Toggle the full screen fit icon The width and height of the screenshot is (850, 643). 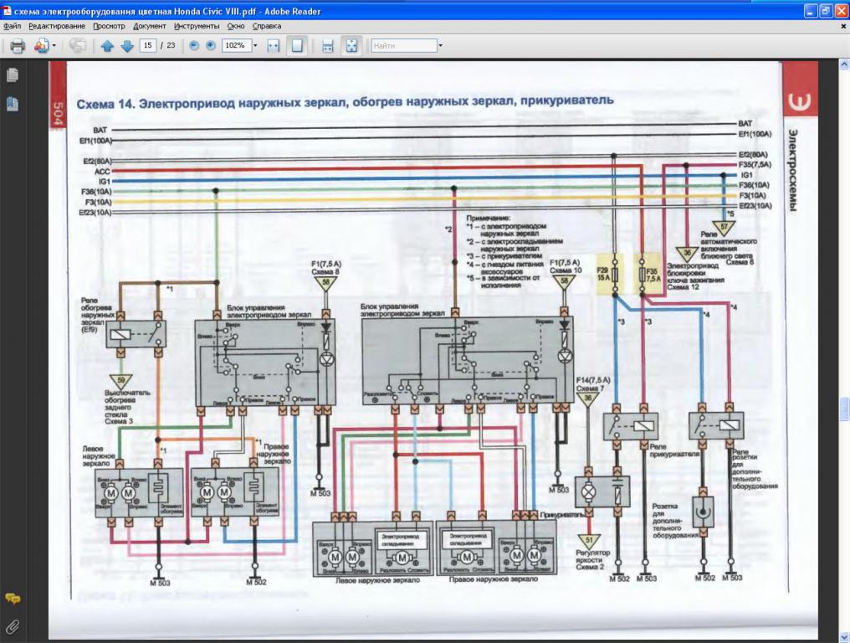[351, 46]
